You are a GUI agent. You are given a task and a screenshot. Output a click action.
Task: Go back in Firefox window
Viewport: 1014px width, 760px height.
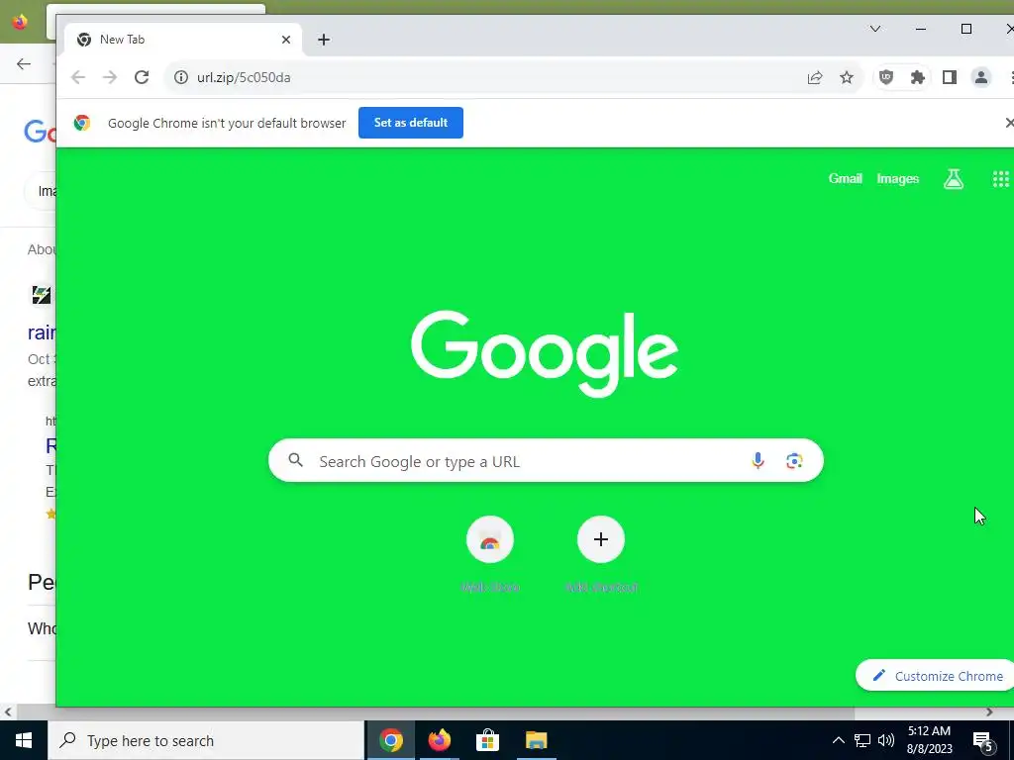(24, 63)
